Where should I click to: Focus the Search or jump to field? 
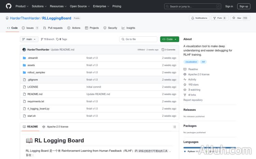[193, 6]
